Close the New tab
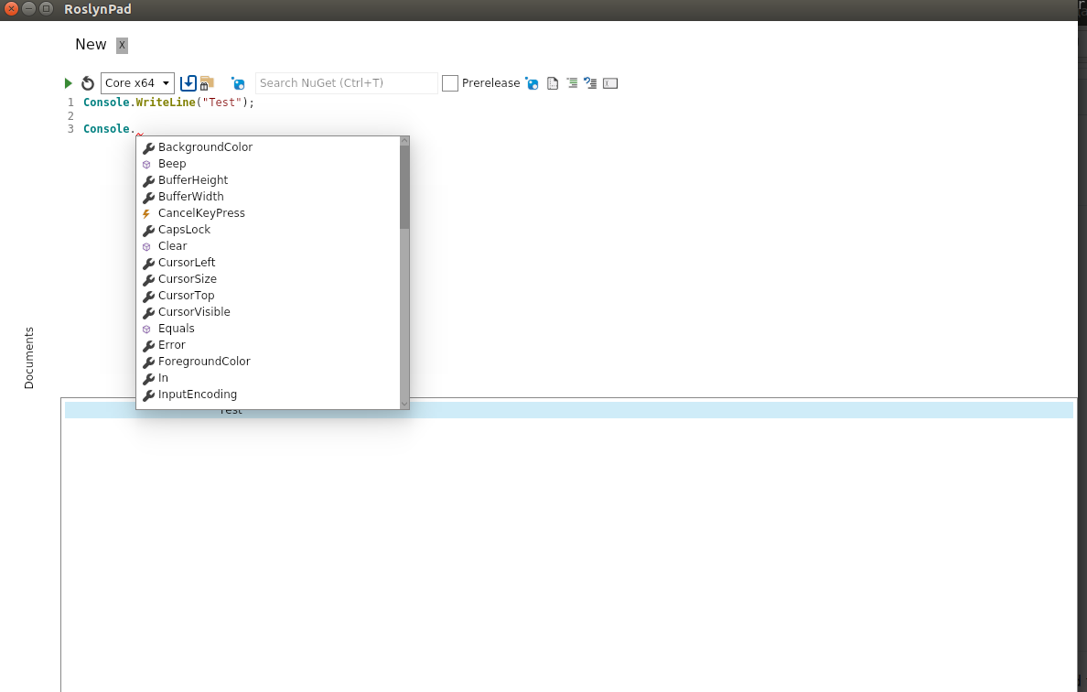Image resolution: width=1087 pixels, height=692 pixels. pos(123,44)
